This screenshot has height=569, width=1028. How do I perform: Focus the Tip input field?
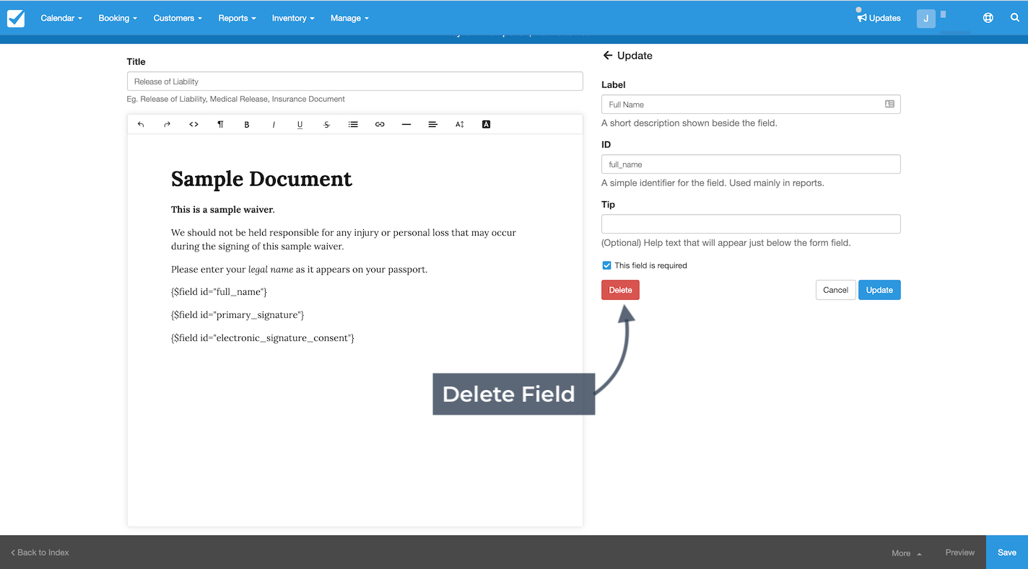(751, 224)
